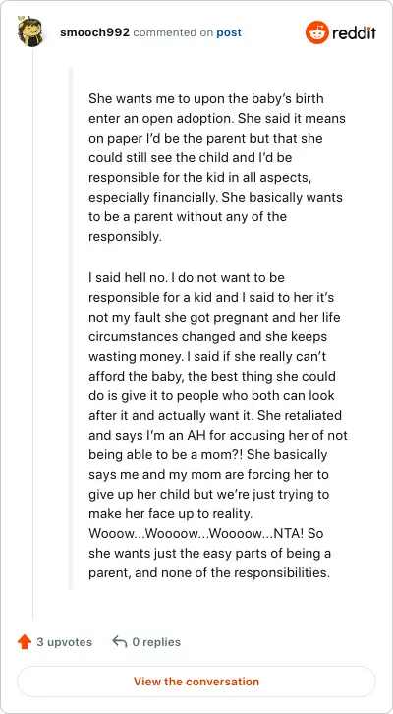The height and width of the screenshot is (714, 393).
Task: Open smooch992's avatar picture
Action: [30, 31]
